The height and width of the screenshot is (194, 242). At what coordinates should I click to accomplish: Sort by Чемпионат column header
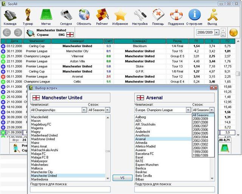37,41
